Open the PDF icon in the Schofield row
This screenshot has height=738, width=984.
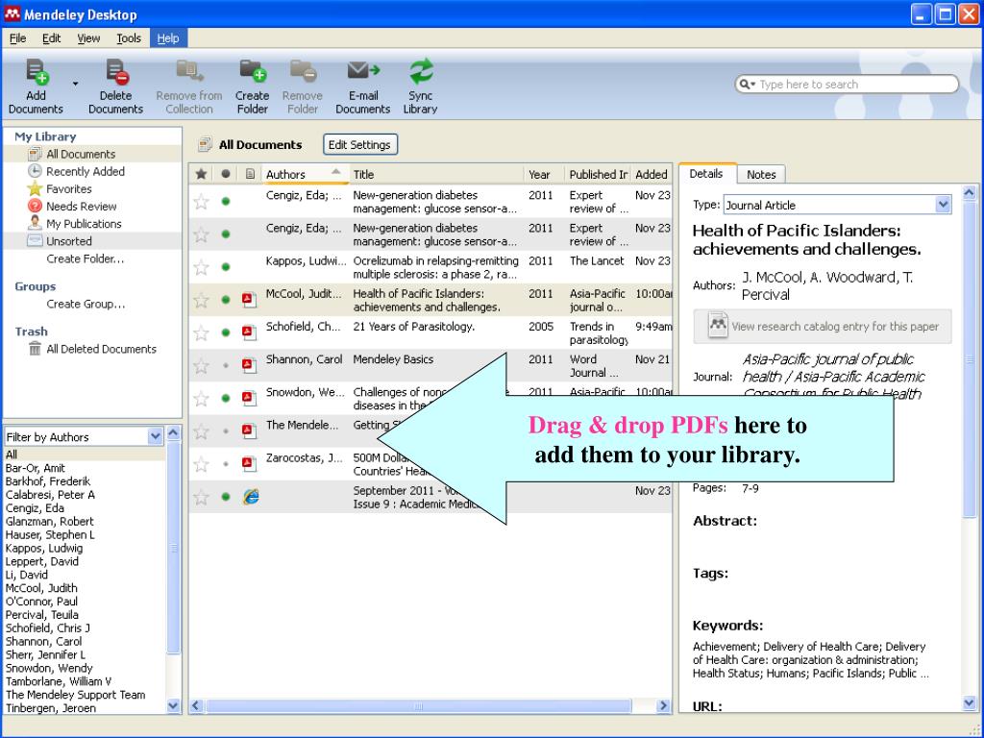tap(249, 332)
